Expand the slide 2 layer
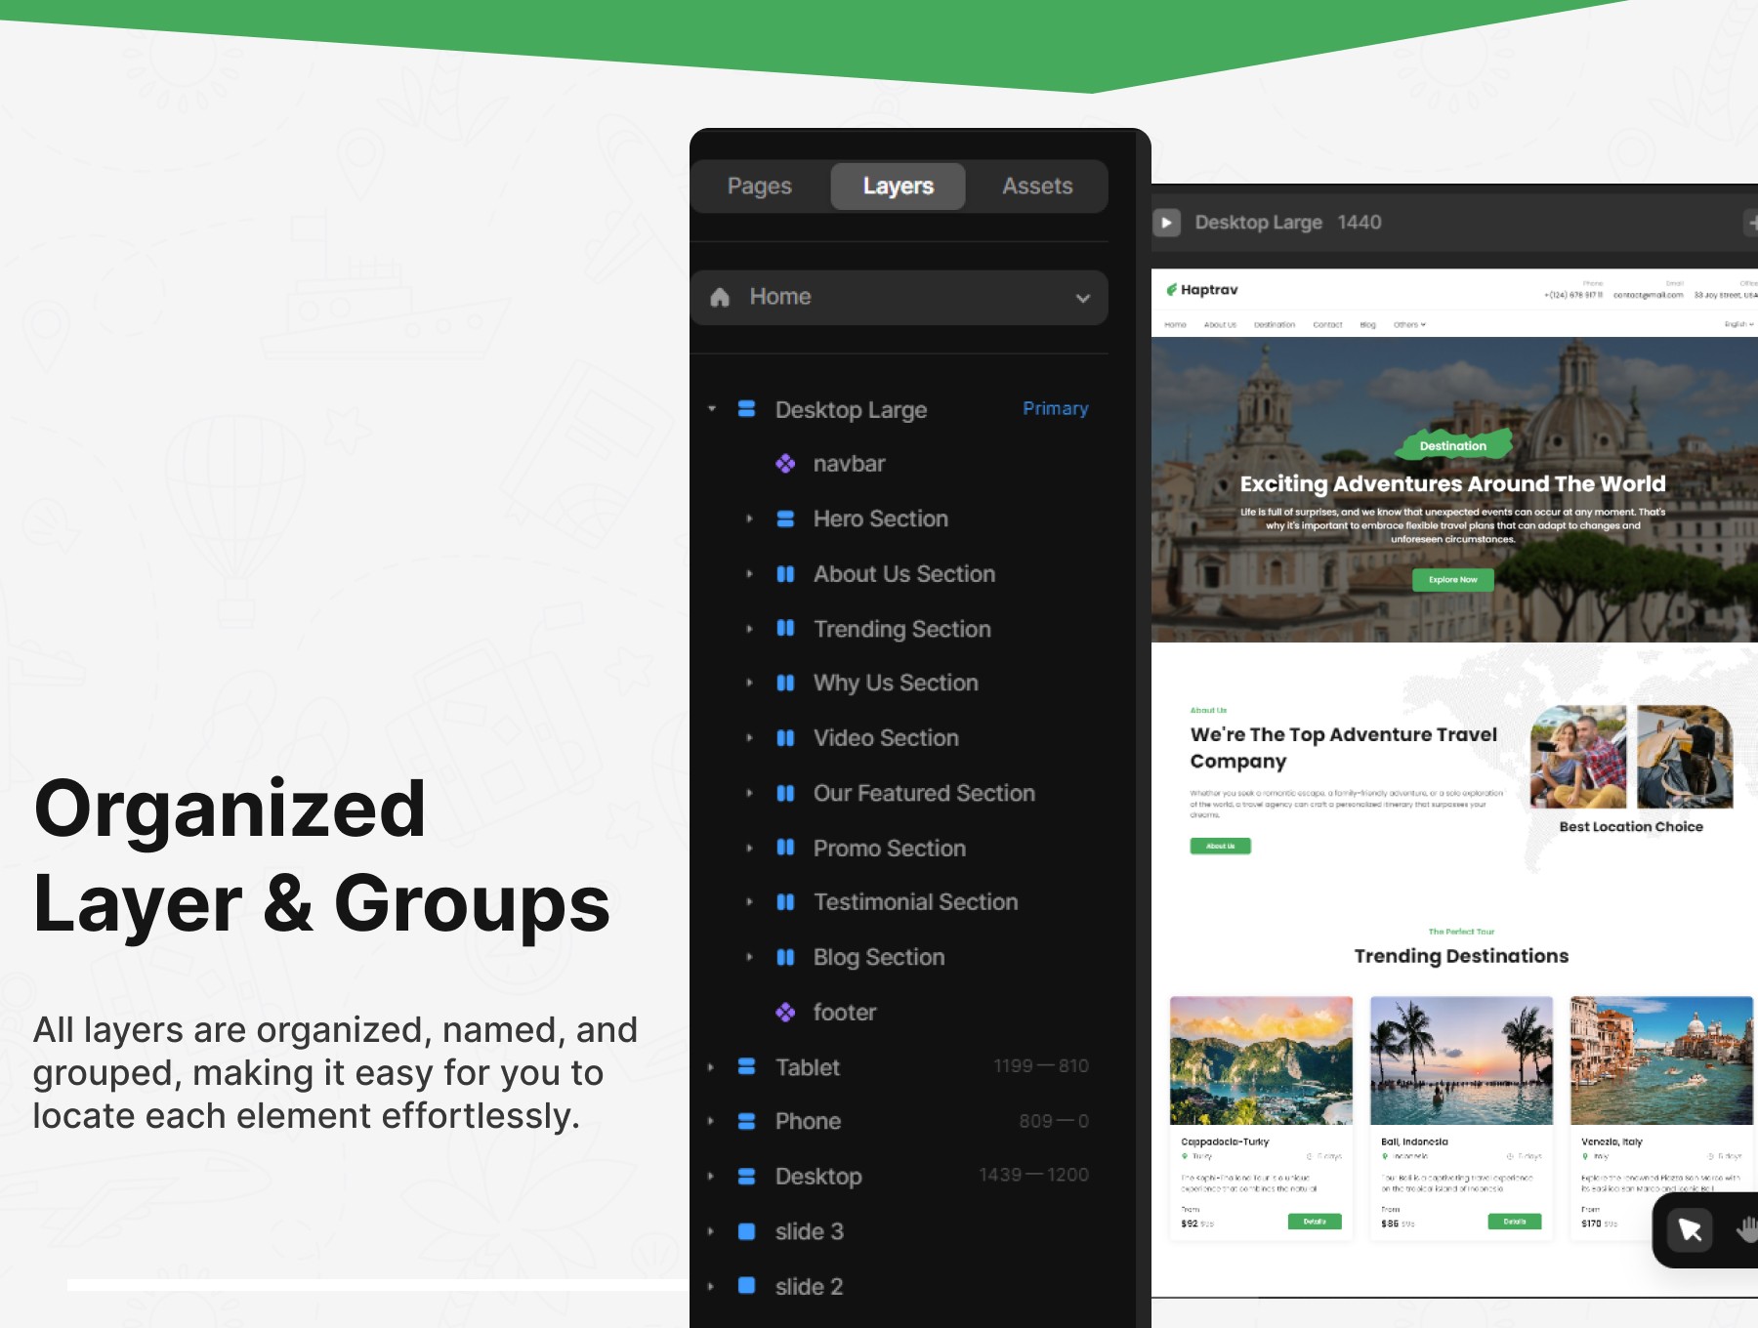1758x1328 pixels. tap(711, 1287)
